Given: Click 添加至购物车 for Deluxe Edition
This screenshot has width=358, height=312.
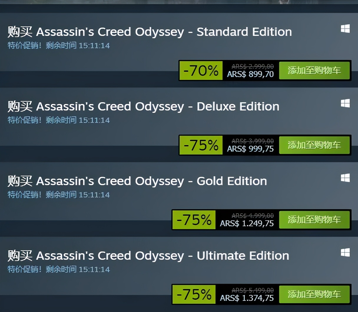Looking at the screenshot, I should 314,145.
